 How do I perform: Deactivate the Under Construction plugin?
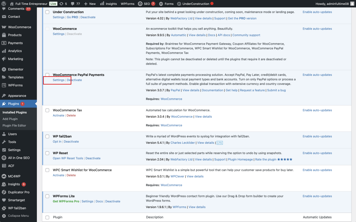88,17
